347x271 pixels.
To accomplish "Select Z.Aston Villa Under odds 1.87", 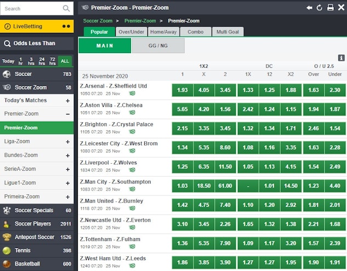I will [335, 109].
